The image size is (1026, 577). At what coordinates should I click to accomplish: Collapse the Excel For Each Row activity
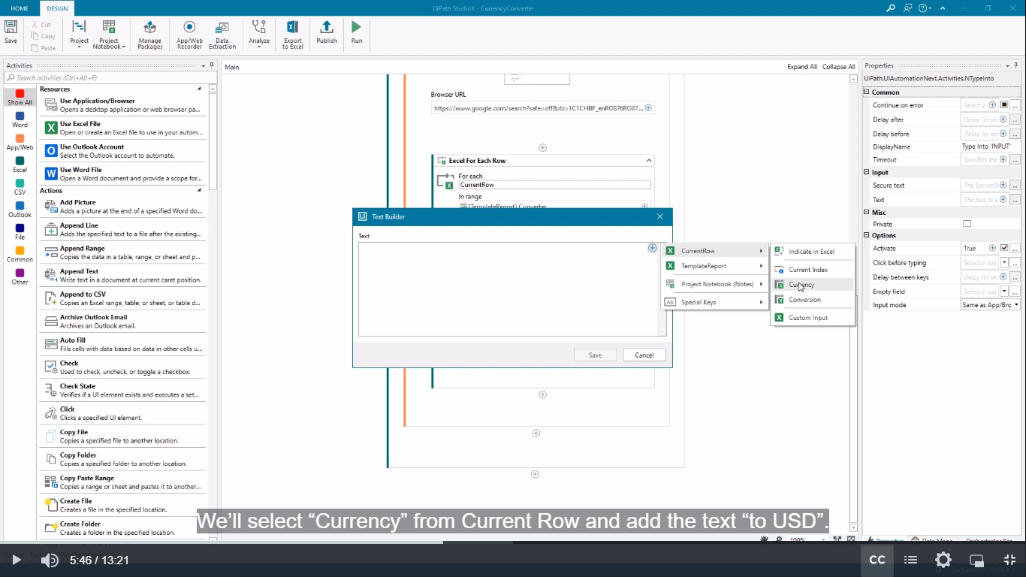[649, 160]
